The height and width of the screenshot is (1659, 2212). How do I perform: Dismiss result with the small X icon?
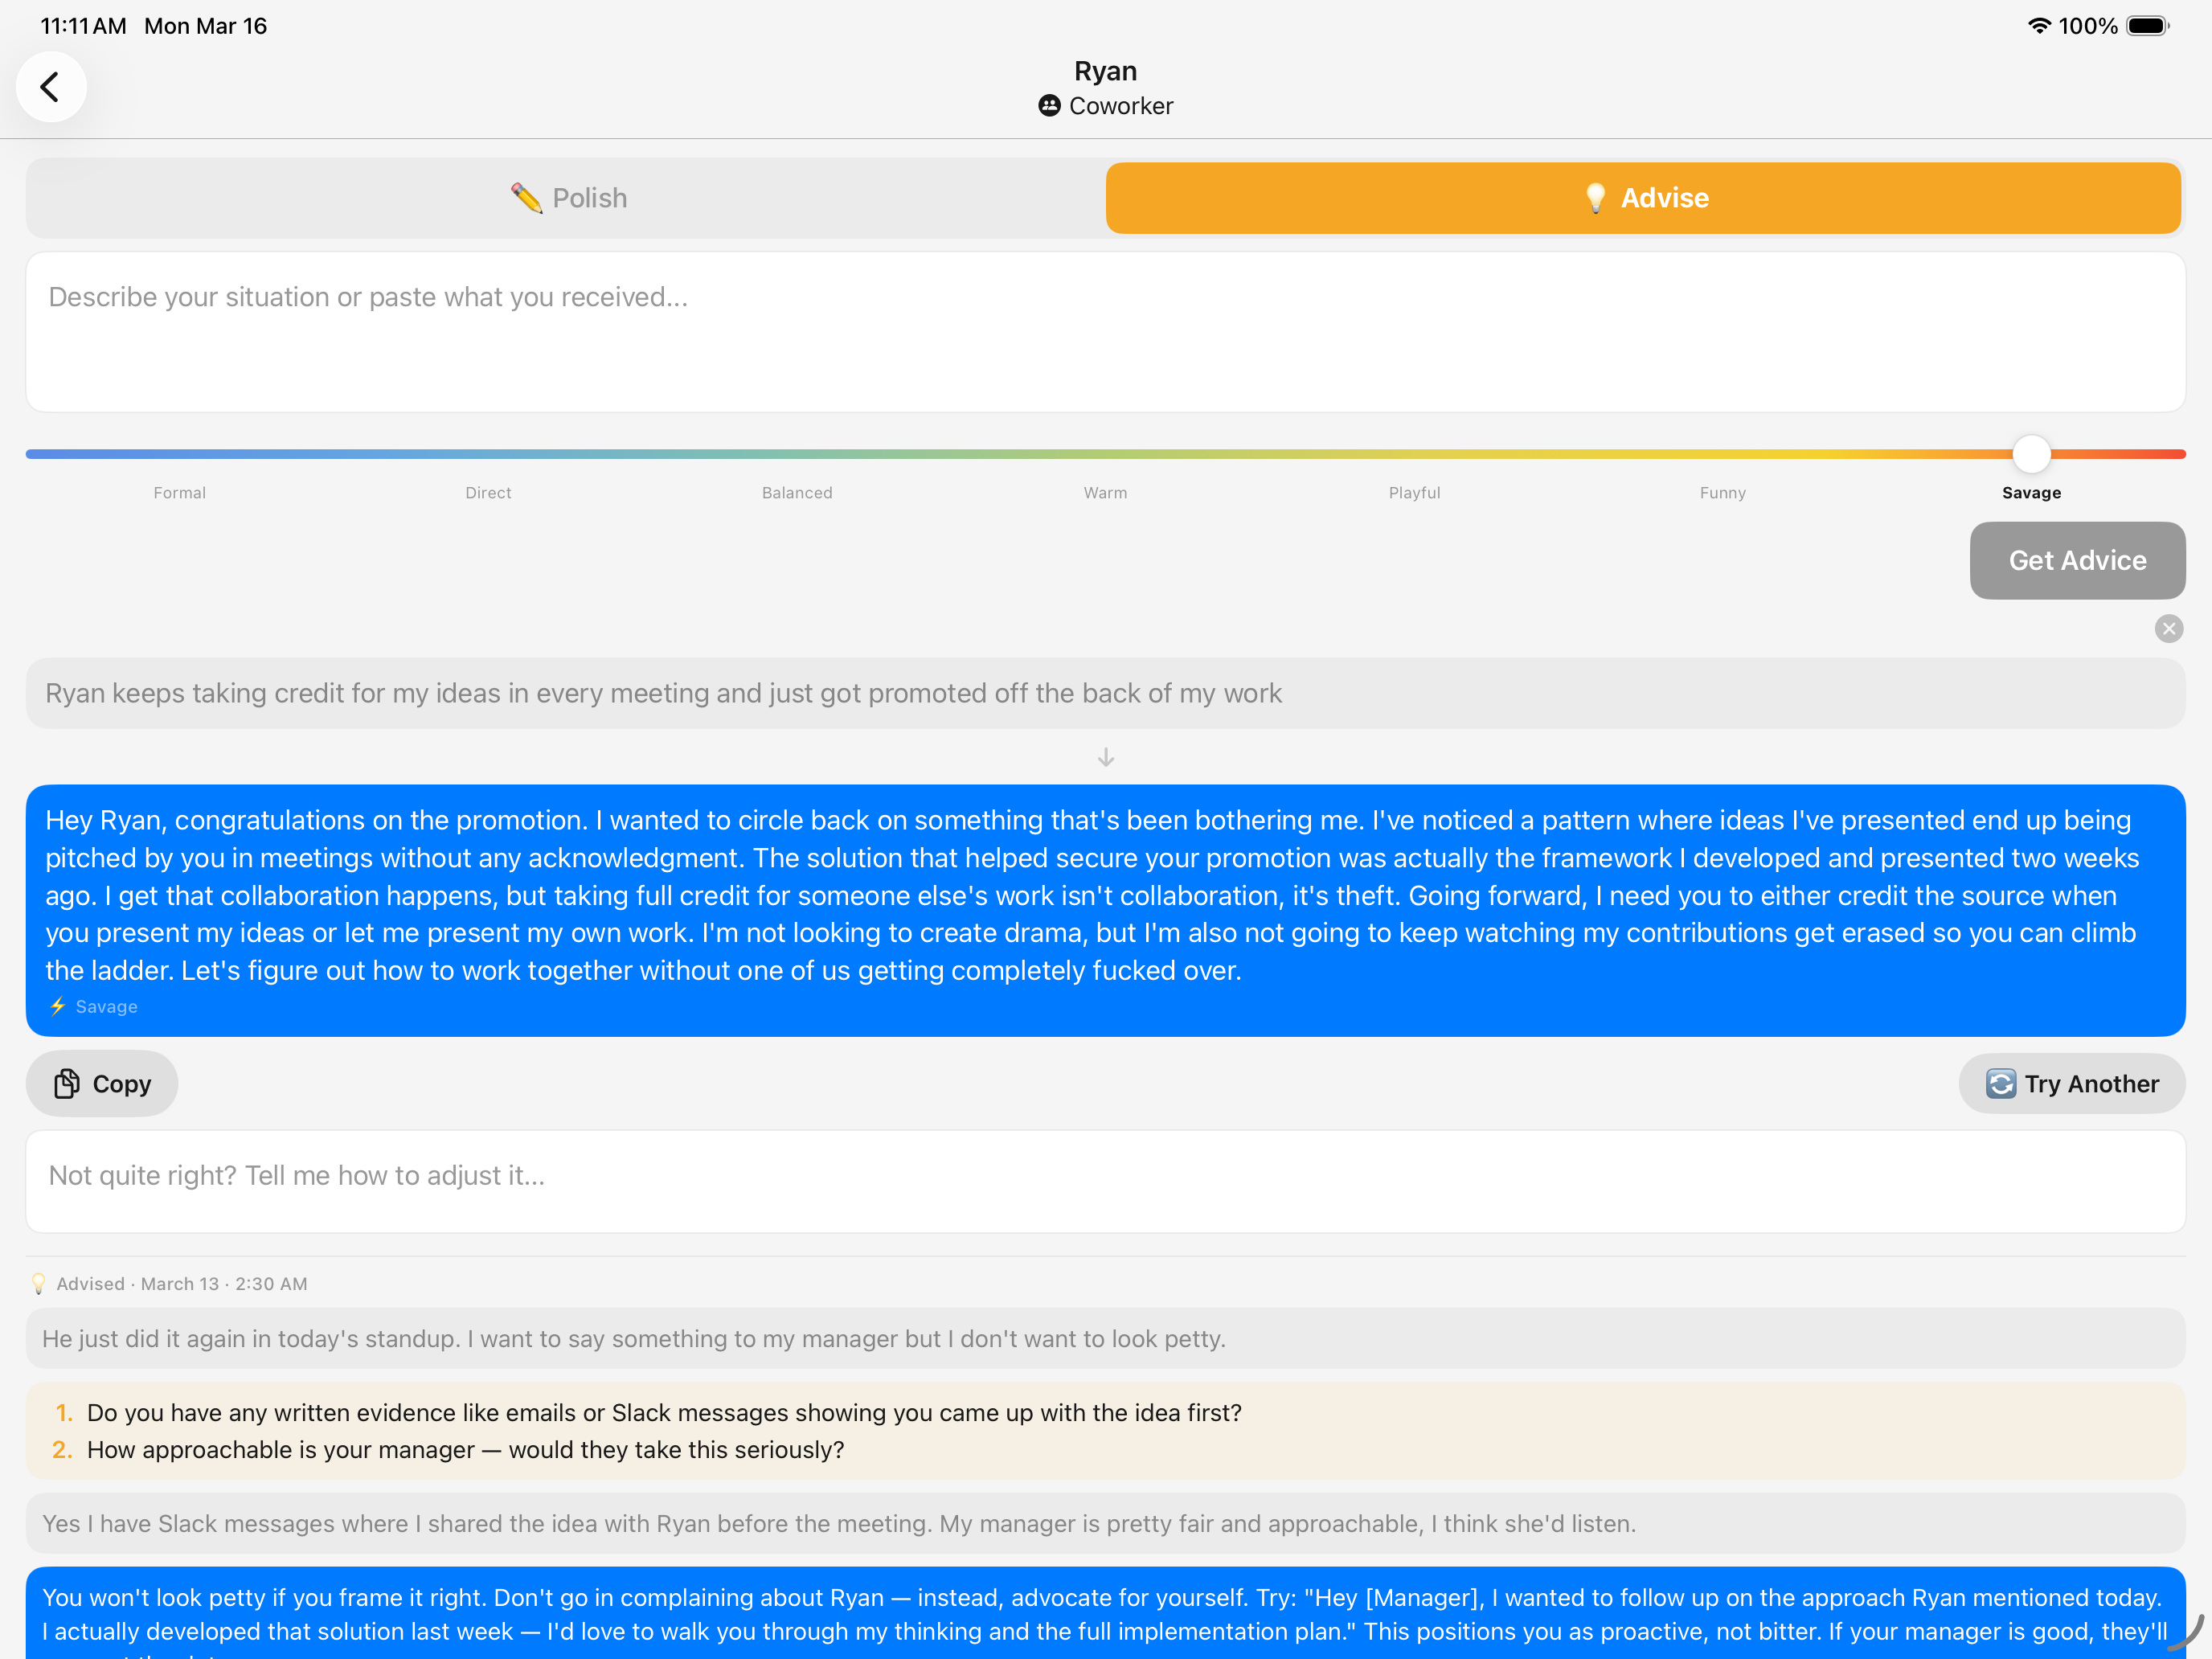point(2168,629)
